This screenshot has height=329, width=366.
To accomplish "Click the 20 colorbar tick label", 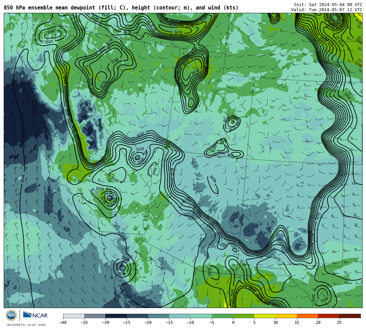I will pyautogui.click(x=318, y=323).
